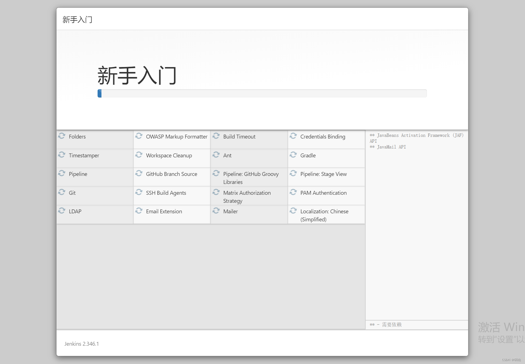Viewport: 525px width, 364px height.
Task: Select the OWASP Markup Formatter text
Action: pos(177,137)
